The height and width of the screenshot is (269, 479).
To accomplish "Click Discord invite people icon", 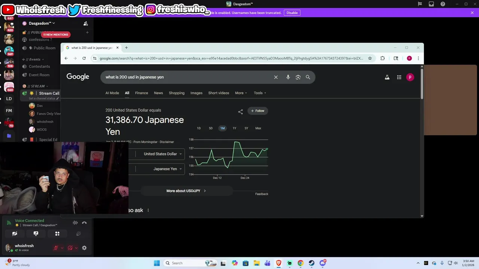I will coord(86,24).
